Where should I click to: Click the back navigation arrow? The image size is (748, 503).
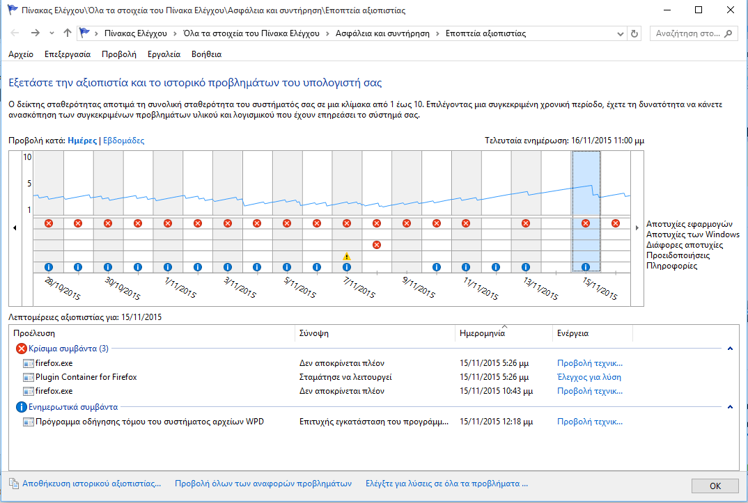coord(15,33)
